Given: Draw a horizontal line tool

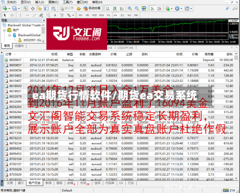Looking at the screenshot, I should 27,15.
